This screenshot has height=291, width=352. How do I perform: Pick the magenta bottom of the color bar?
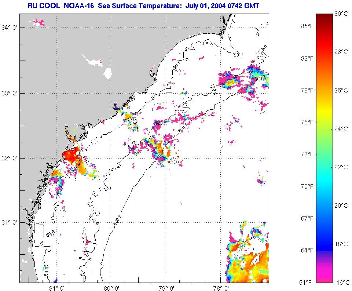pyautogui.click(x=324, y=275)
